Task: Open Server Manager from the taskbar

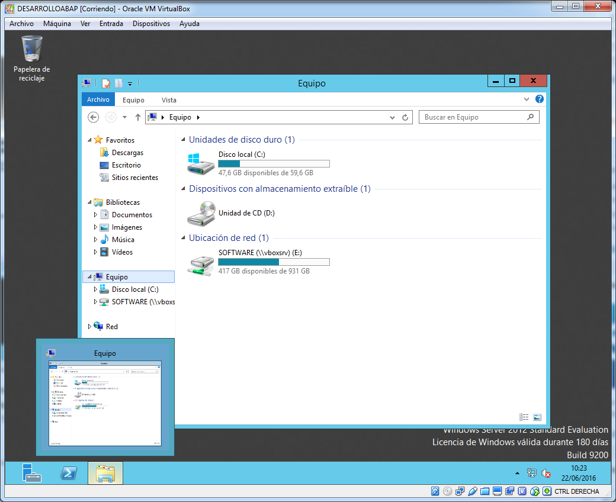Action: click(x=32, y=473)
